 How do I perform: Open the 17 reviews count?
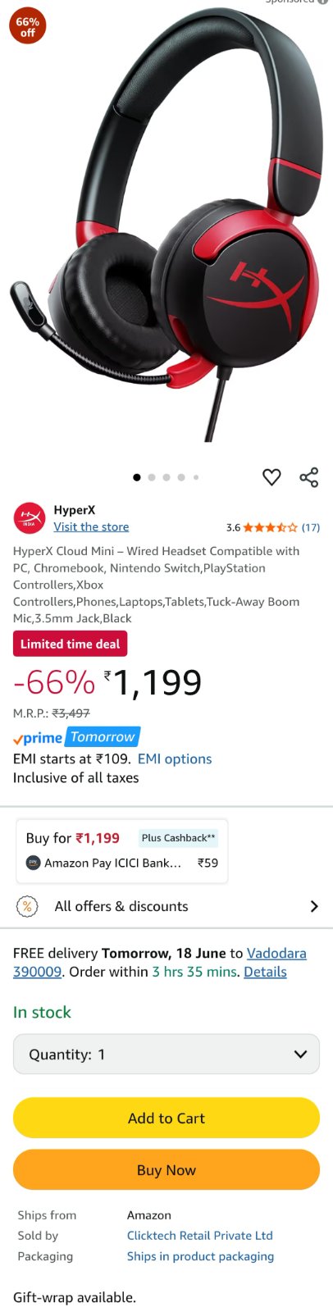click(x=311, y=527)
